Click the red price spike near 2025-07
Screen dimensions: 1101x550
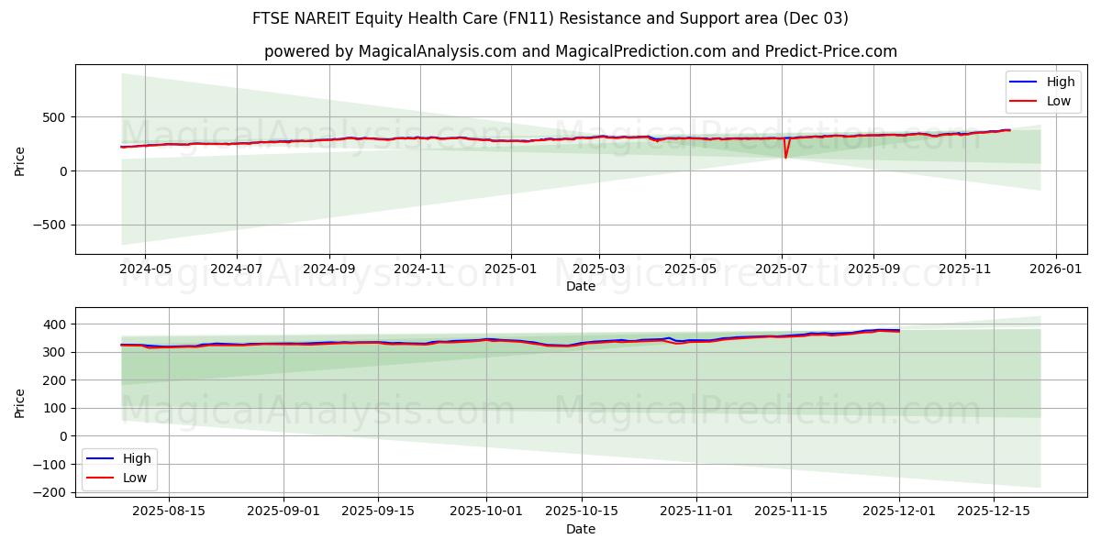pos(784,151)
